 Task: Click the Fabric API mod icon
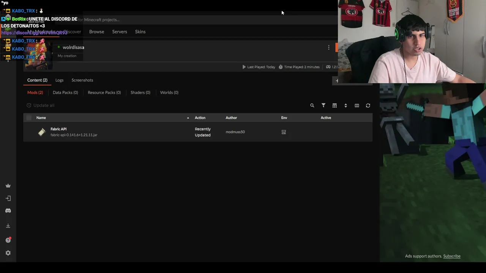(42, 132)
